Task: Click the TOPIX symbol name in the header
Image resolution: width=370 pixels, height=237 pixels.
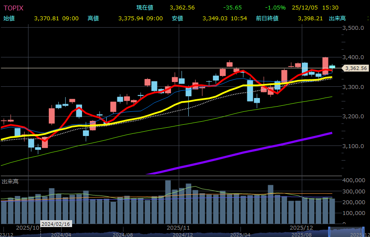Action: click(x=13, y=8)
